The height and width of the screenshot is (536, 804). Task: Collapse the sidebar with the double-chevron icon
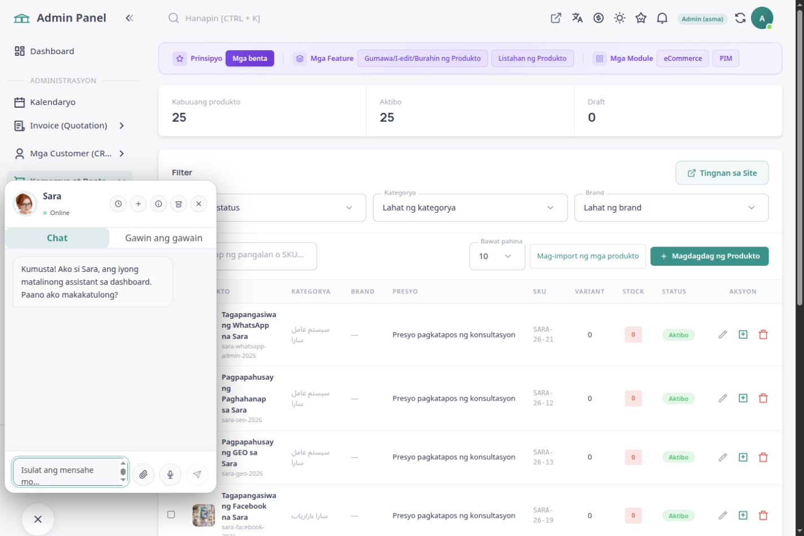(129, 18)
